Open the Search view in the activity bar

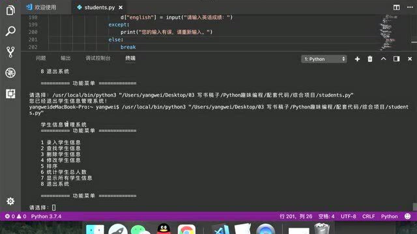coord(11,31)
